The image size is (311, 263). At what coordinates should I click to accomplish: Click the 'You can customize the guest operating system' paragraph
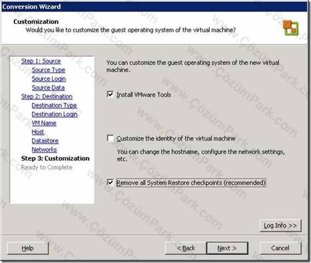pos(193,66)
